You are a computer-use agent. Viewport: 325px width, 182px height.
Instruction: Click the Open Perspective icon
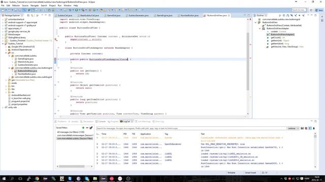(311, 10)
